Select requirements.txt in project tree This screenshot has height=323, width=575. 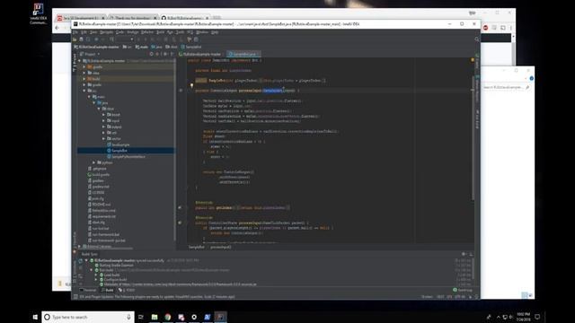(102, 216)
